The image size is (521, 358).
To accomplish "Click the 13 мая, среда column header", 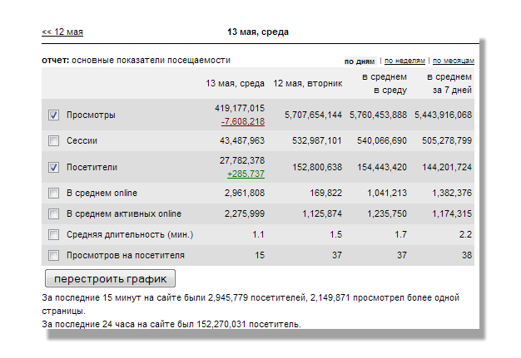I will click(236, 84).
